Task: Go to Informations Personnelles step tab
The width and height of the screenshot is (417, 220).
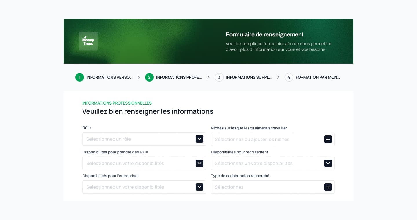Action: [x=109, y=77]
